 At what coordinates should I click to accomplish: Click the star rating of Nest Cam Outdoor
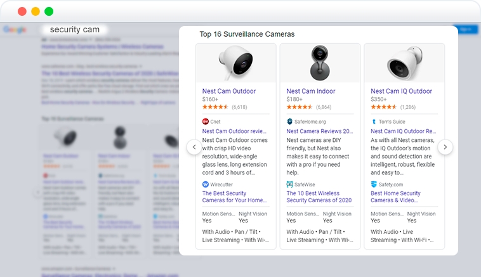coord(215,107)
